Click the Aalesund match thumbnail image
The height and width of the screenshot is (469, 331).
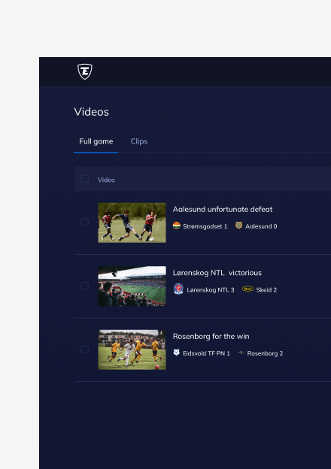click(132, 222)
